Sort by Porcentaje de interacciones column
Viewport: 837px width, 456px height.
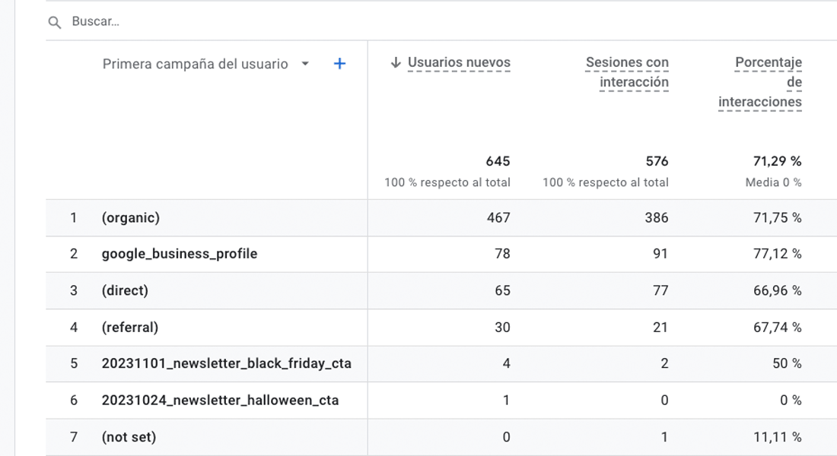tap(760, 82)
